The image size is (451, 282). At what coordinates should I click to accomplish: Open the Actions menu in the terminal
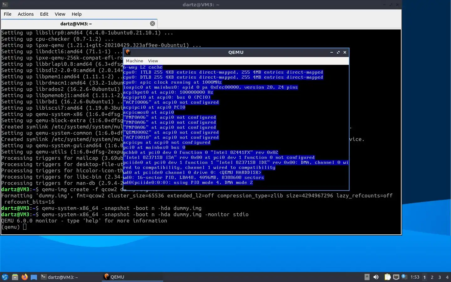(x=26, y=14)
